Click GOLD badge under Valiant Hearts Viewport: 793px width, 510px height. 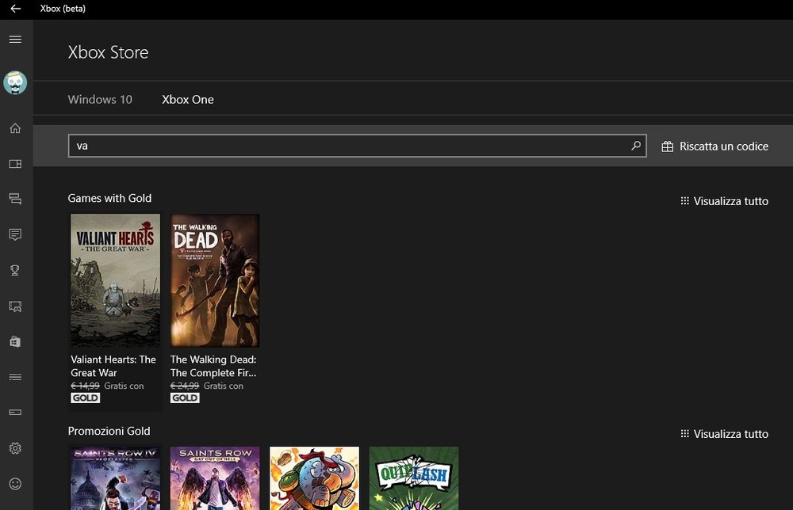[86, 398]
